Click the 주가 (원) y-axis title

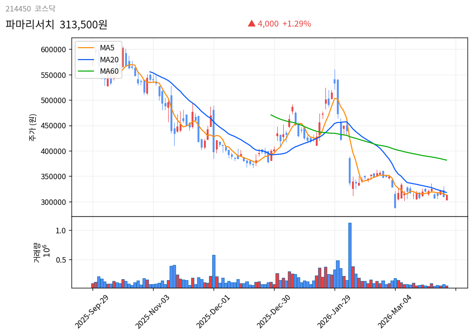(33, 127)
